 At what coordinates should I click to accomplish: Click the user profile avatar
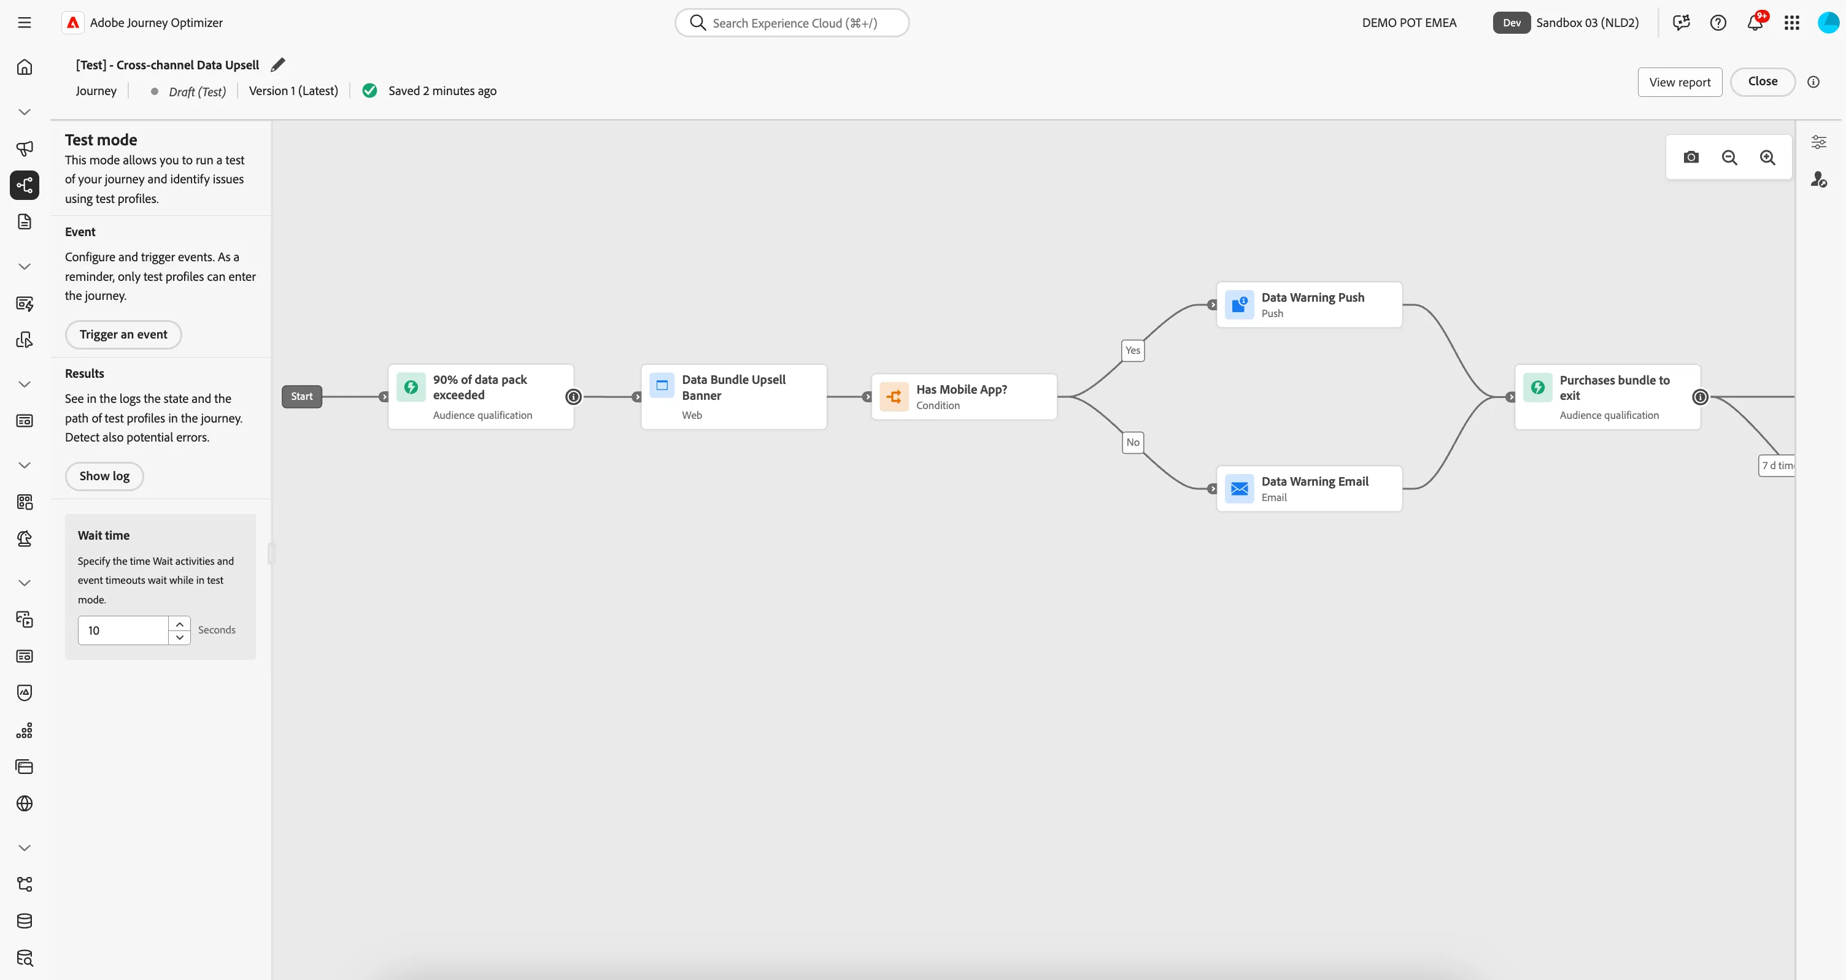point(1828,22)
